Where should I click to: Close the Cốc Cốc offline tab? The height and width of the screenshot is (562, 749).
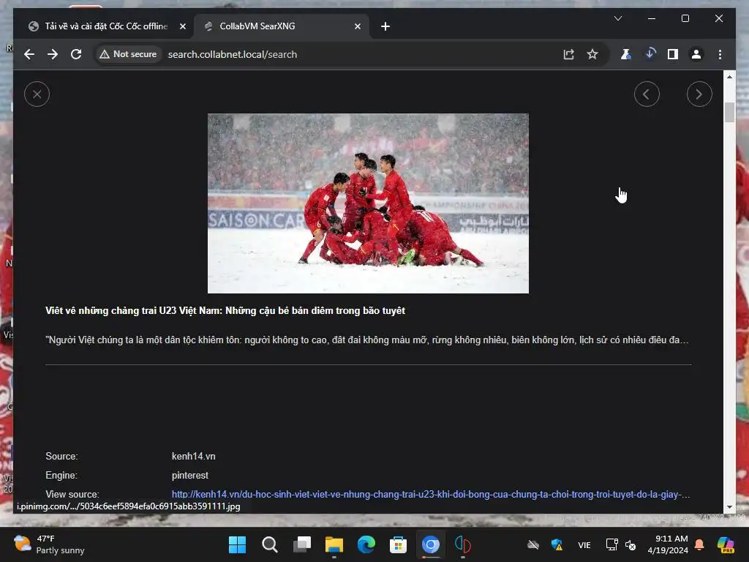point(182,26)
